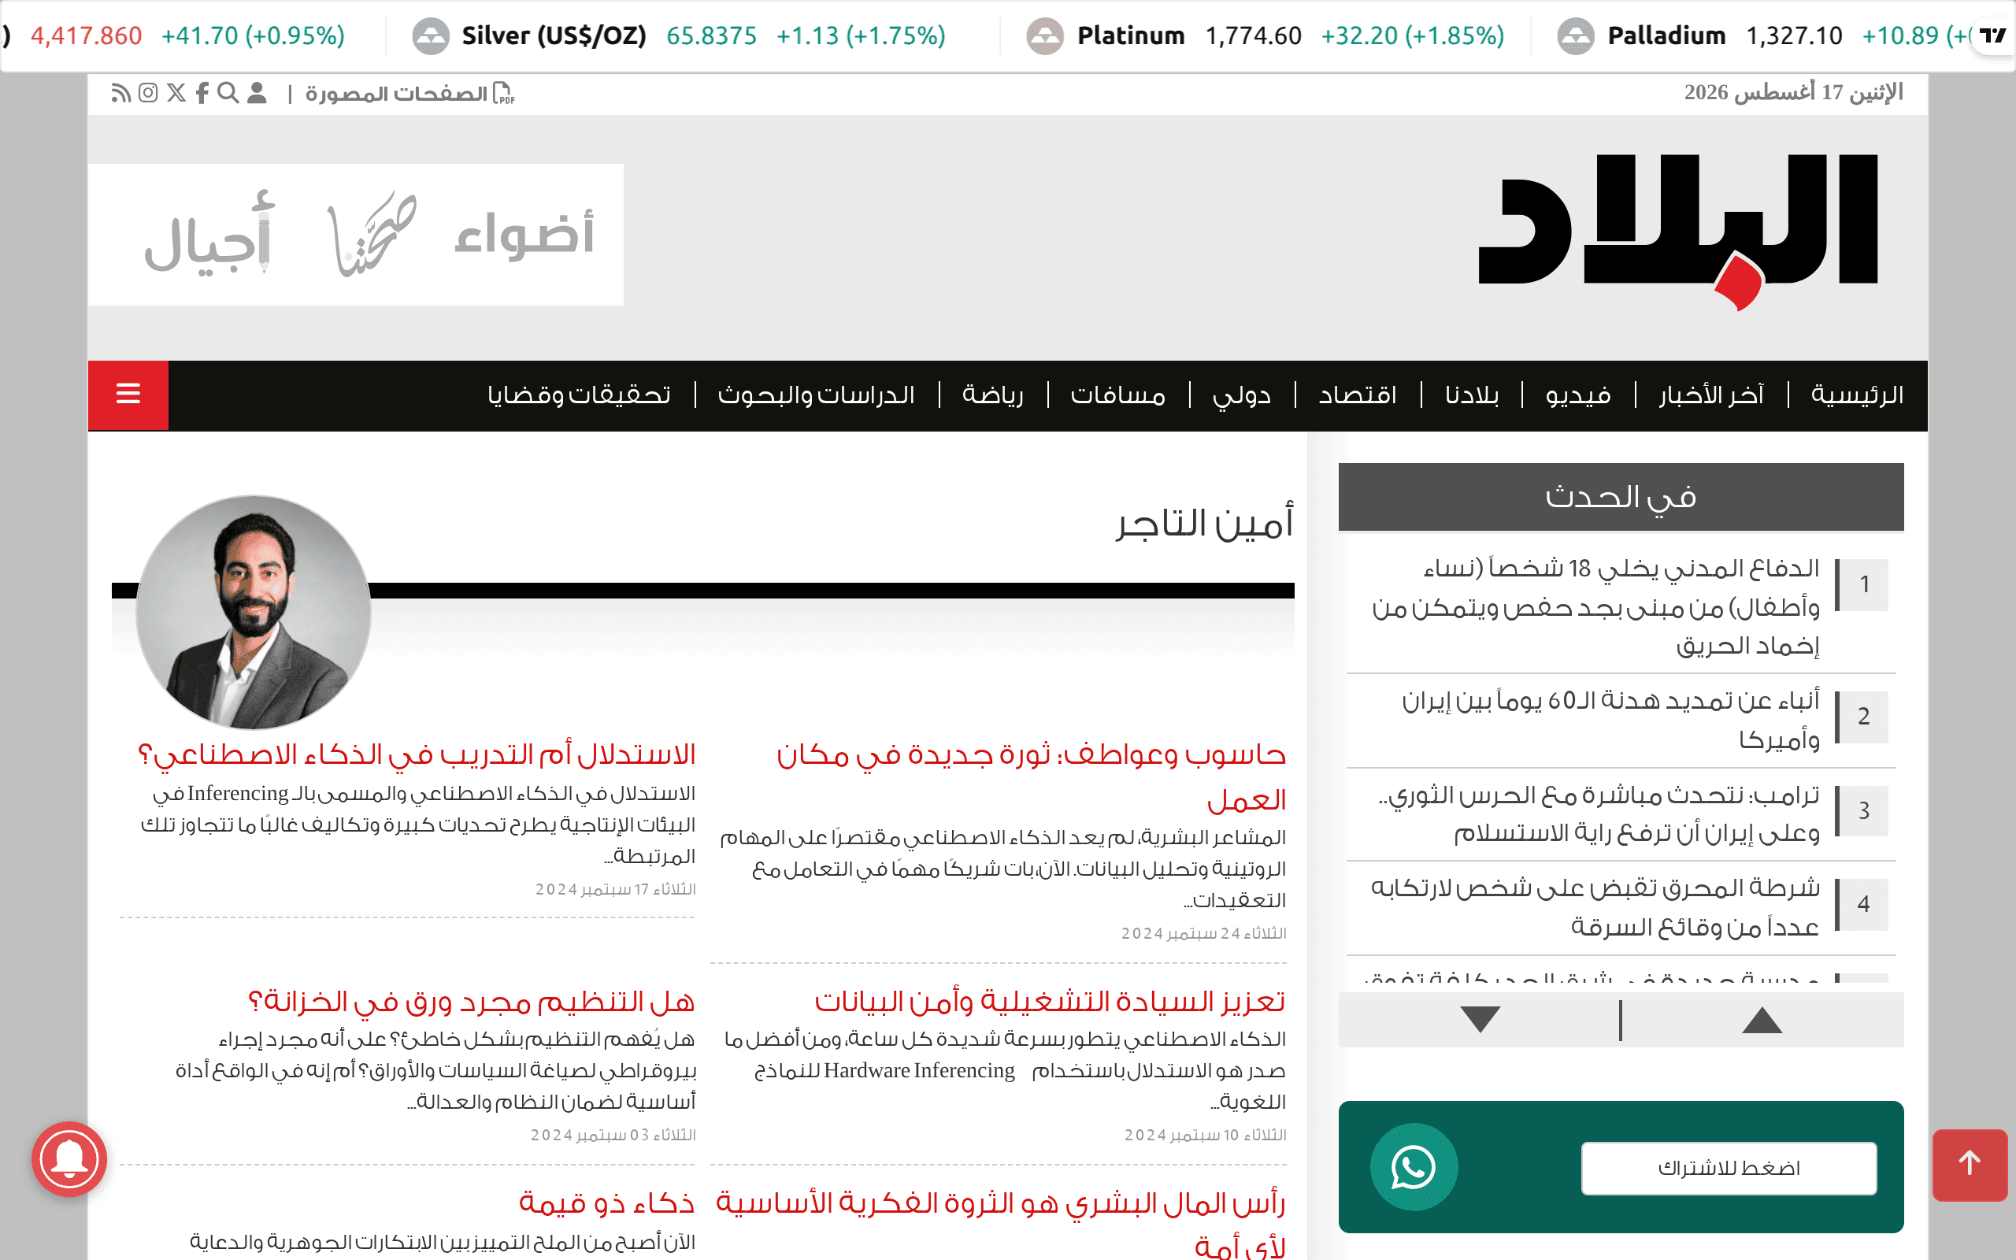Open الصفحات المصورة PDF pages link

click(409, 94)
